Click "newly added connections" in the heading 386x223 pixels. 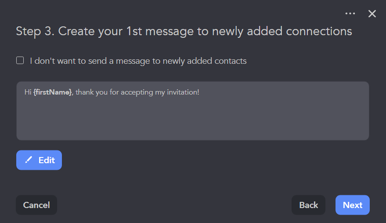(x=289, y=31)
